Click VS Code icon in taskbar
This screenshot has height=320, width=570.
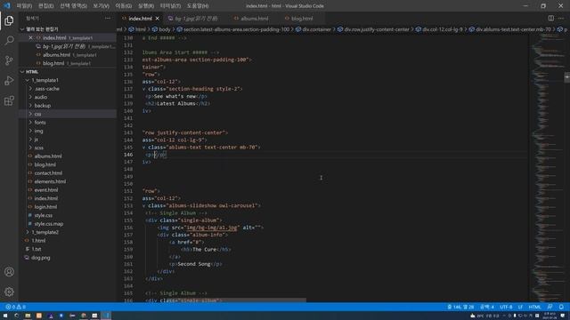tap(106, 316)
